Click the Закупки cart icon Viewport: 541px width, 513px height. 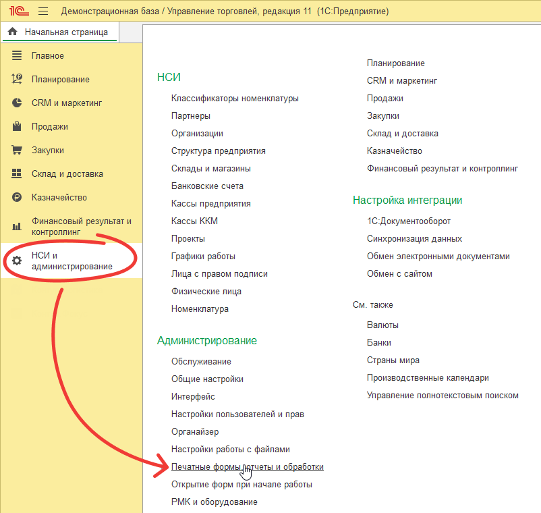click(x=17, y=150)
